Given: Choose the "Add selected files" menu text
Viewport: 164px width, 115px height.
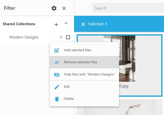Looking at the screenshot, I should click(77, 50).
